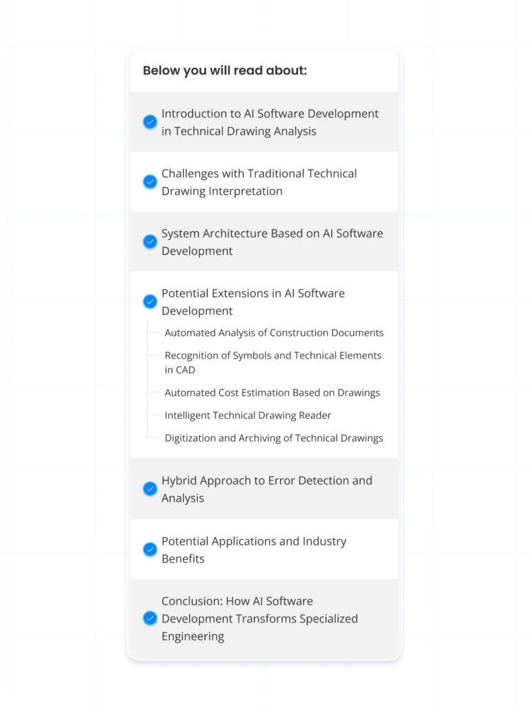Jump to System Architecture Based on AI section

(x=272, y=242)
